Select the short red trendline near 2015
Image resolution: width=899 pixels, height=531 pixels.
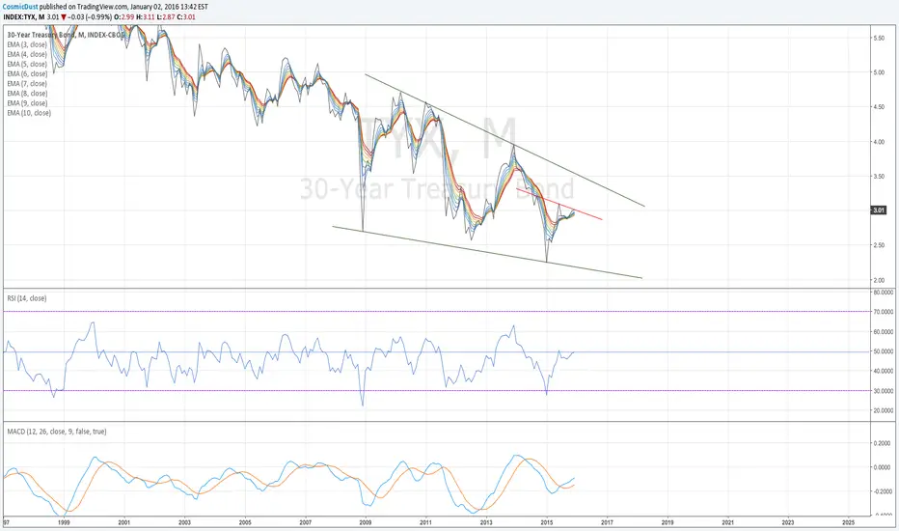point(559,204)
